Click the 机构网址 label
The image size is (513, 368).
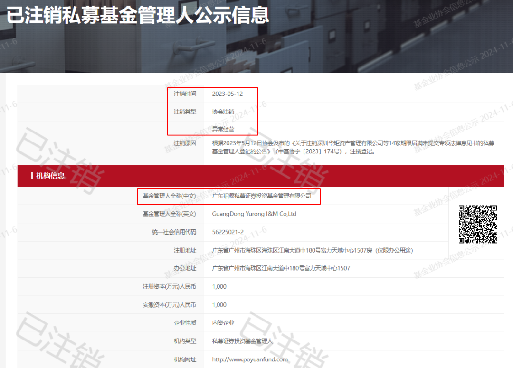pos(185,359)
